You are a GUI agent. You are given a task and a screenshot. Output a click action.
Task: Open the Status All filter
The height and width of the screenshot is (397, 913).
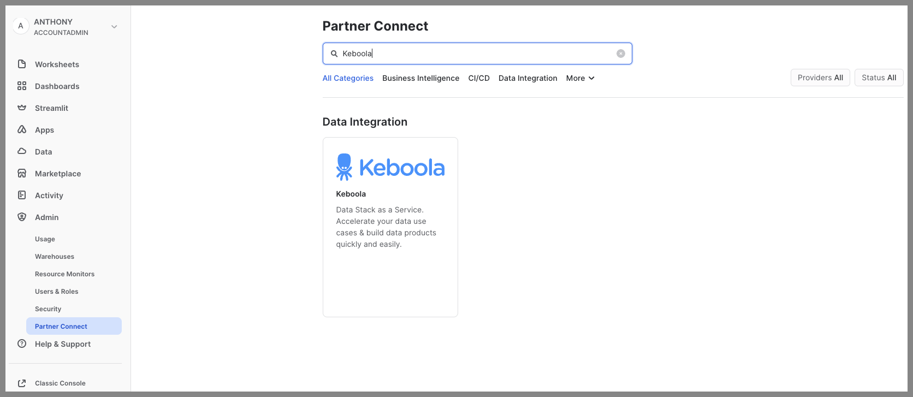[879, 78]
